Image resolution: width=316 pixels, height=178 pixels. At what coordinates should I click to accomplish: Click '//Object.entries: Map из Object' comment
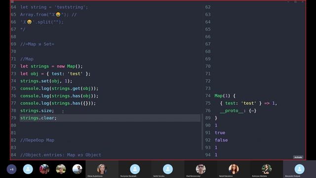pyautogui.click(x=61, y=155)
